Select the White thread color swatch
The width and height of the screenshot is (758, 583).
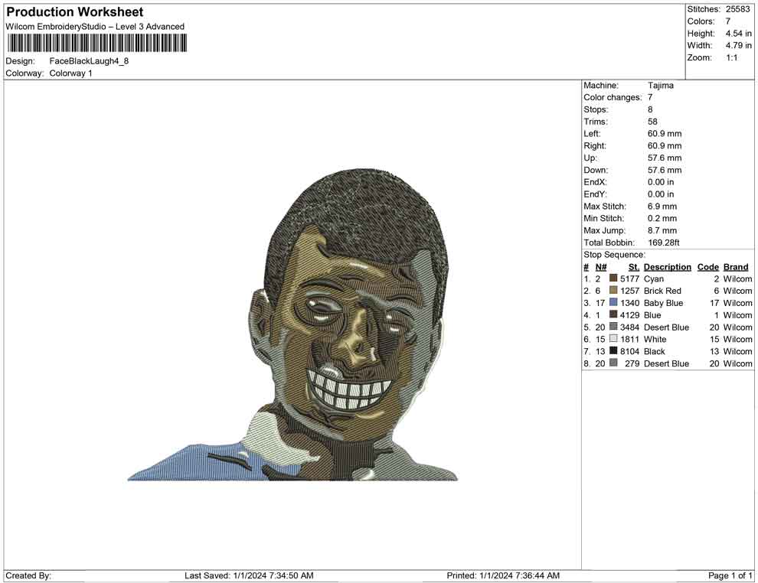click(x=613, y=339)
